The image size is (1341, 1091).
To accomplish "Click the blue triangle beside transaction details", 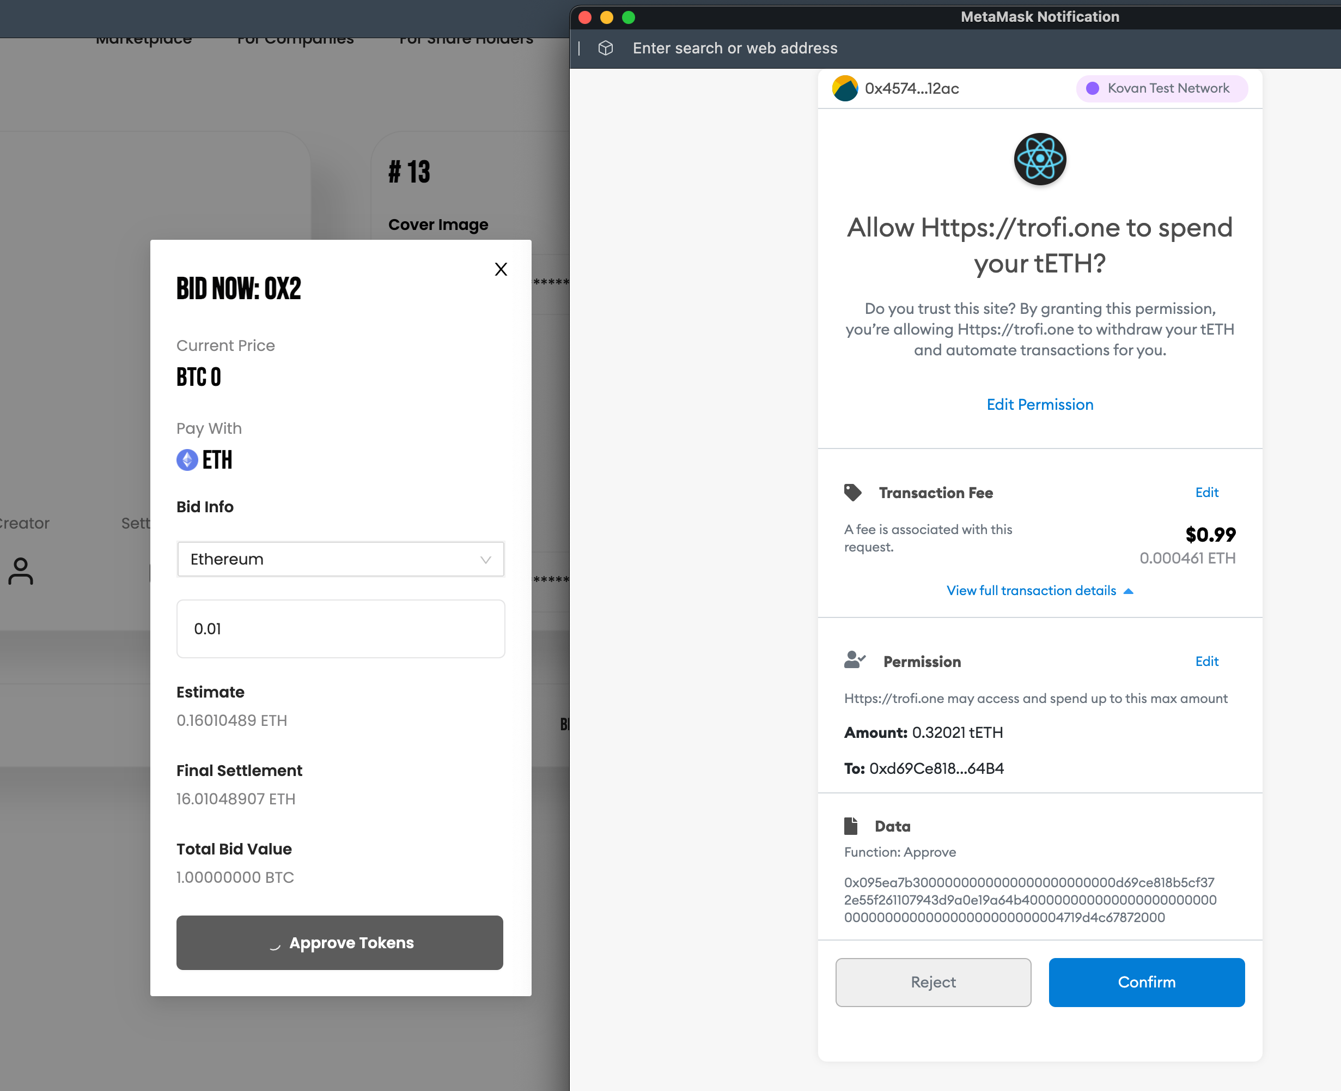I will click(x=1128, y=591).
